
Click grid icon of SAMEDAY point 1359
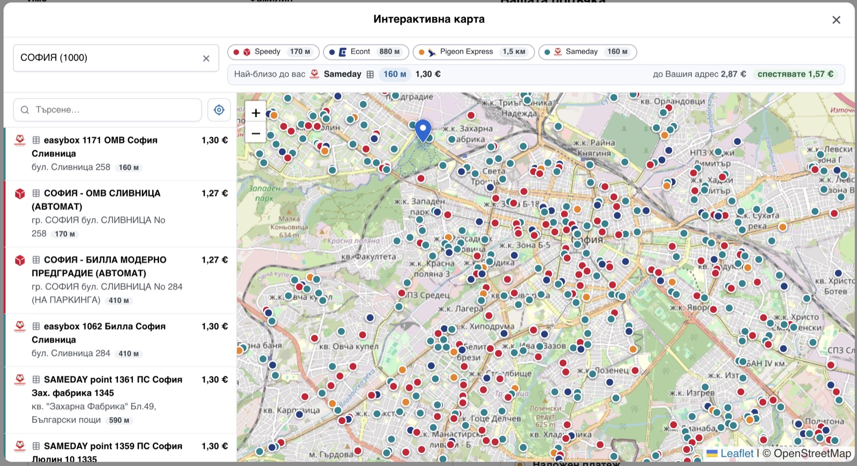pos(36,446)
